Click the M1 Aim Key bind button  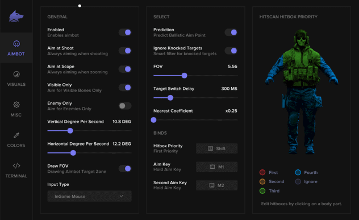point(216,167)
